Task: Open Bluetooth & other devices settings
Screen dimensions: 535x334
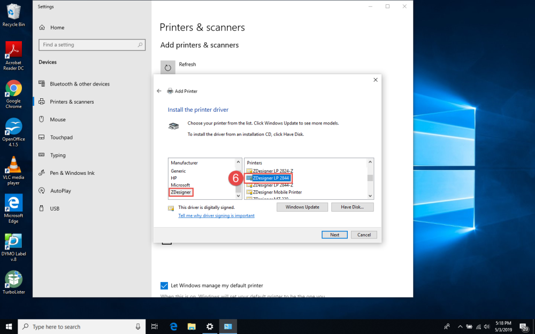Action: coord(80,84)
